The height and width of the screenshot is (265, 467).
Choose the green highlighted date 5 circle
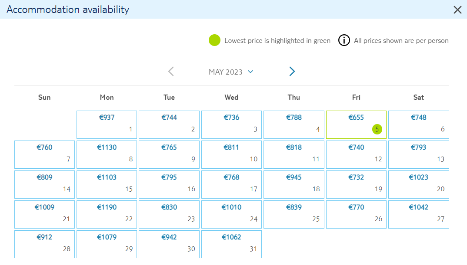(377, 129)
